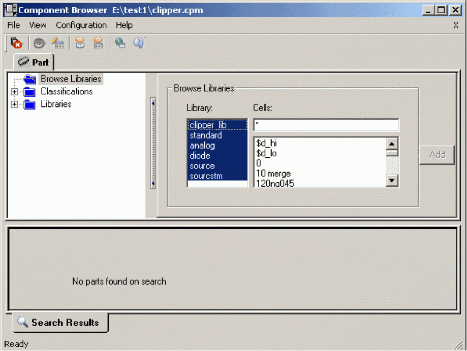The width and height of the screenshot is (467, 351).
Task: Select the $d_lo cell
Action: coord(320,153)
